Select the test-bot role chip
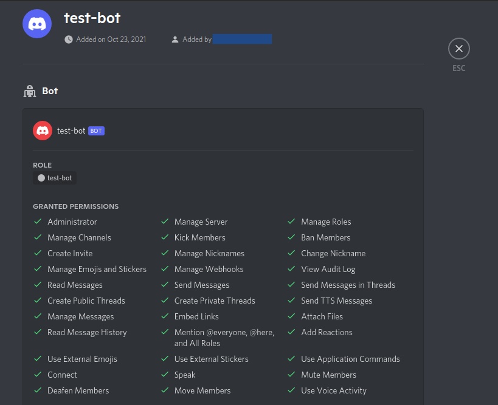Screen dimensions: 498x405 pos(55,178)
